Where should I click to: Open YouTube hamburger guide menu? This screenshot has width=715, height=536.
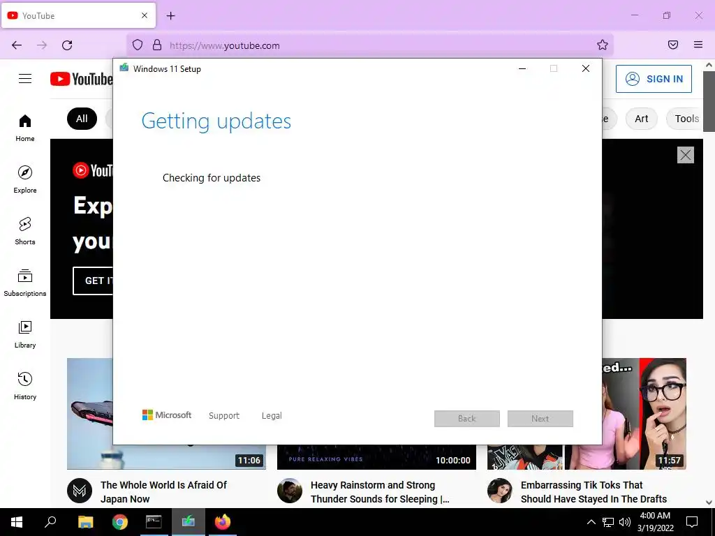click(25, 79)
